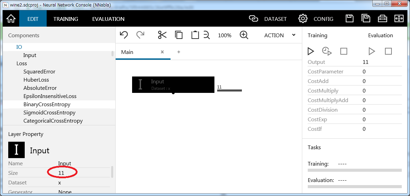Select the Main network tab
The image size is (410, 196).
pos(127,52)
